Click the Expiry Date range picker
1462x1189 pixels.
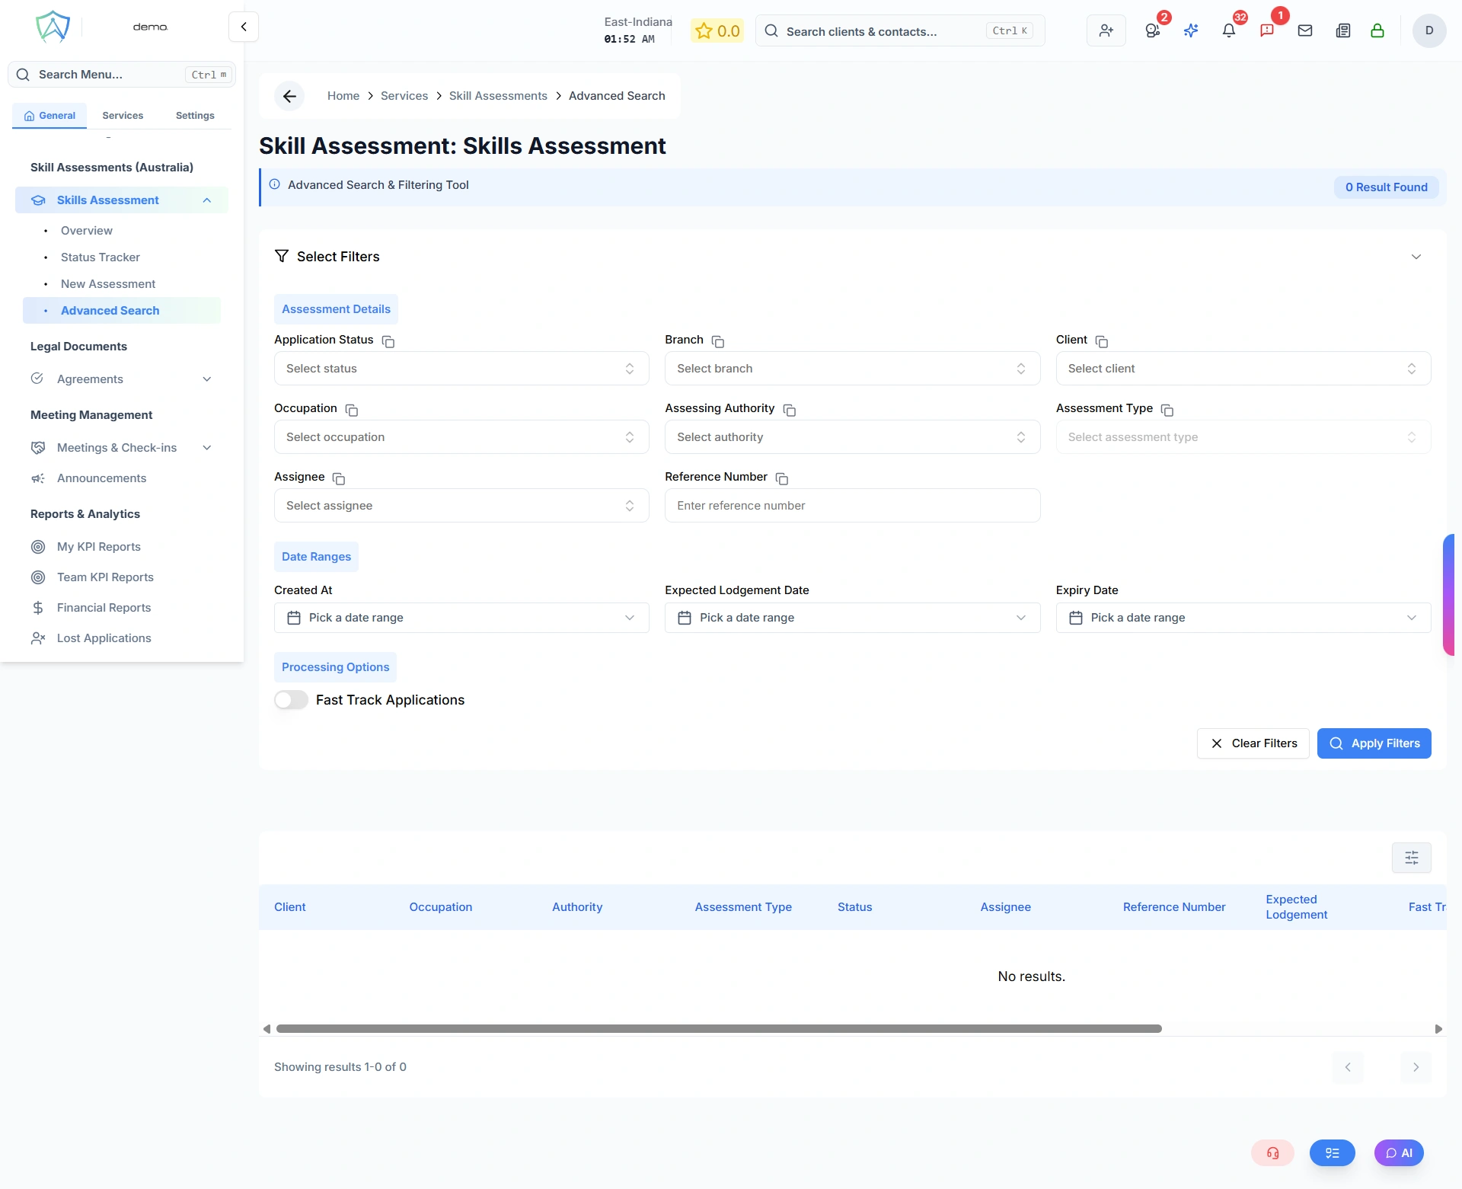pyautogui.click(x=1241, y=617)
